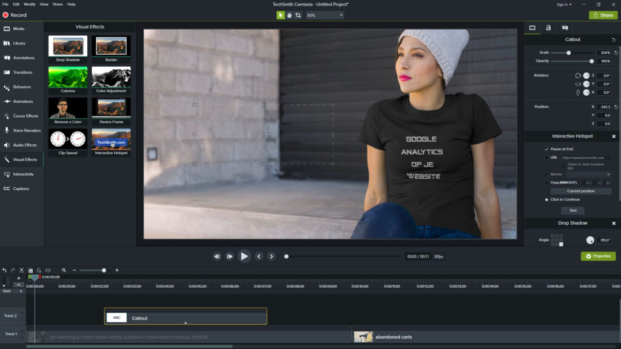Adjust the Scale slider

pyautogui.click(x=568, y=53)
